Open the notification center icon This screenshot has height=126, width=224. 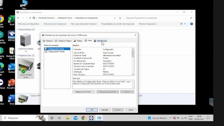tap(208, 118)
